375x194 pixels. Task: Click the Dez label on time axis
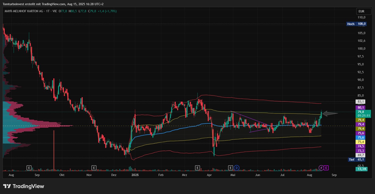[114, 175]
